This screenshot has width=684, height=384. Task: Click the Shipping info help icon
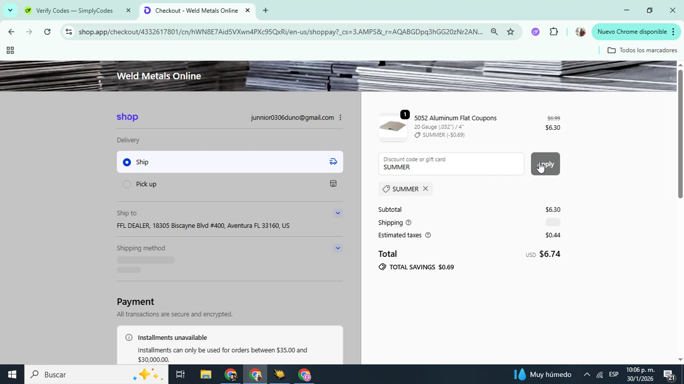[x=409, y=223]
